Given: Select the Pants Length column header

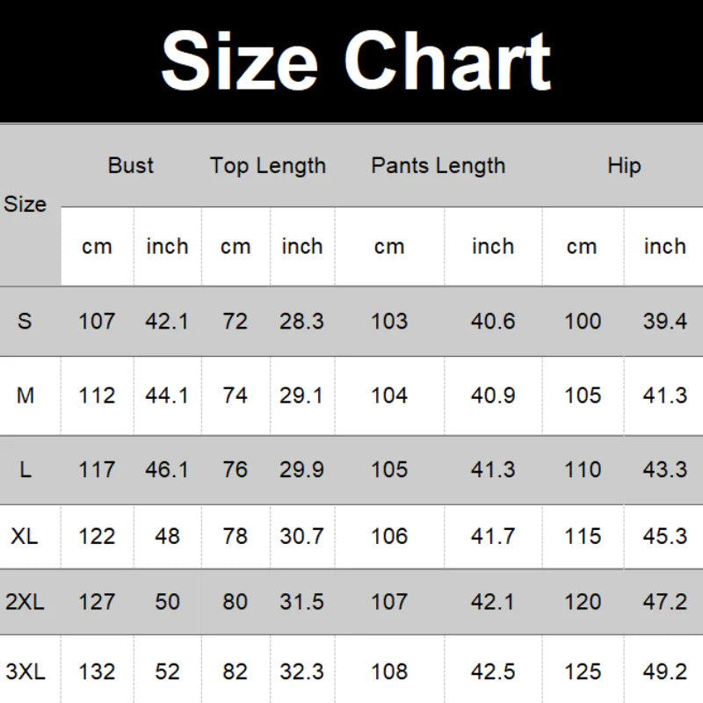Looking at the screenshot, I should [x=438, y=165].
